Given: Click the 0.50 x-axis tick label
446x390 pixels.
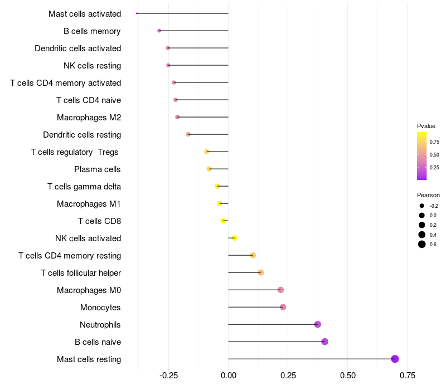Looking at the screenshot, I should 347,376.
